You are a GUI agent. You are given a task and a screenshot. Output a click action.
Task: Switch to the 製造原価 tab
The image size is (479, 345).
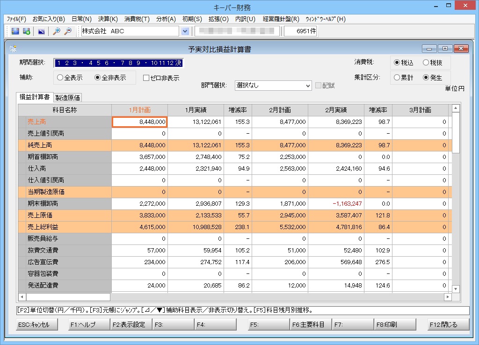point(68,98)
